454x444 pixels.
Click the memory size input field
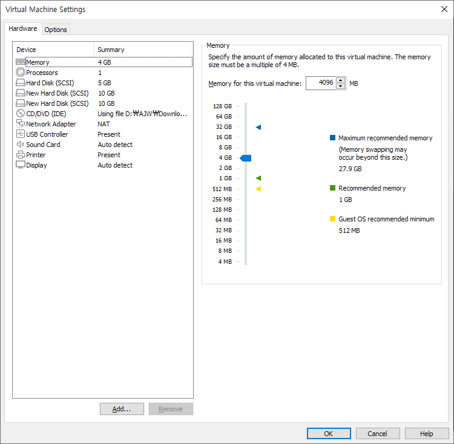tap(320, 83)
